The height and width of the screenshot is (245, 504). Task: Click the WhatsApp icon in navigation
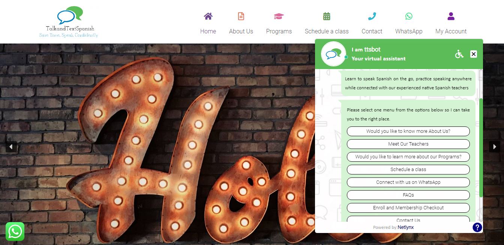(x=409, y=16)
